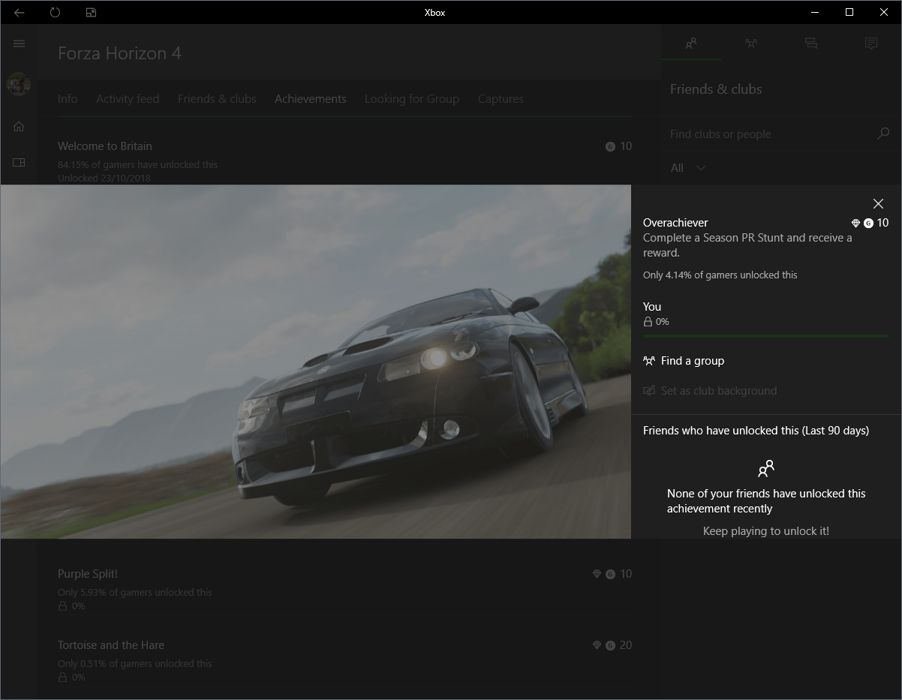
Task: Open the user profile avatar
Action: point(19,84)
